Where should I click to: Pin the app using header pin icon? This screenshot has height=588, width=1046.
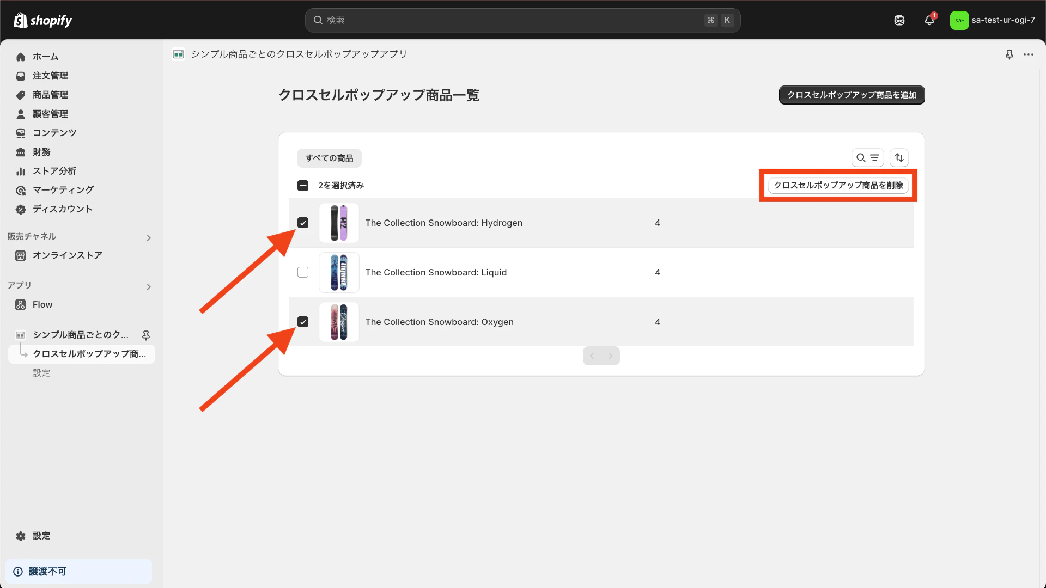point(1009,54)
